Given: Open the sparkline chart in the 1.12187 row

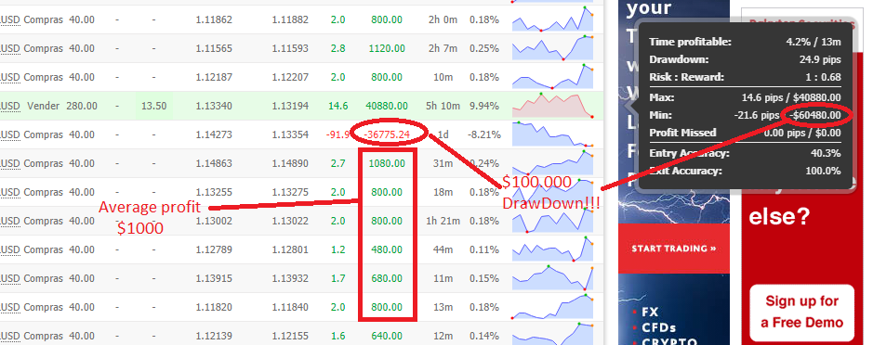Looking at the screenshot, I should click(553, 77).
